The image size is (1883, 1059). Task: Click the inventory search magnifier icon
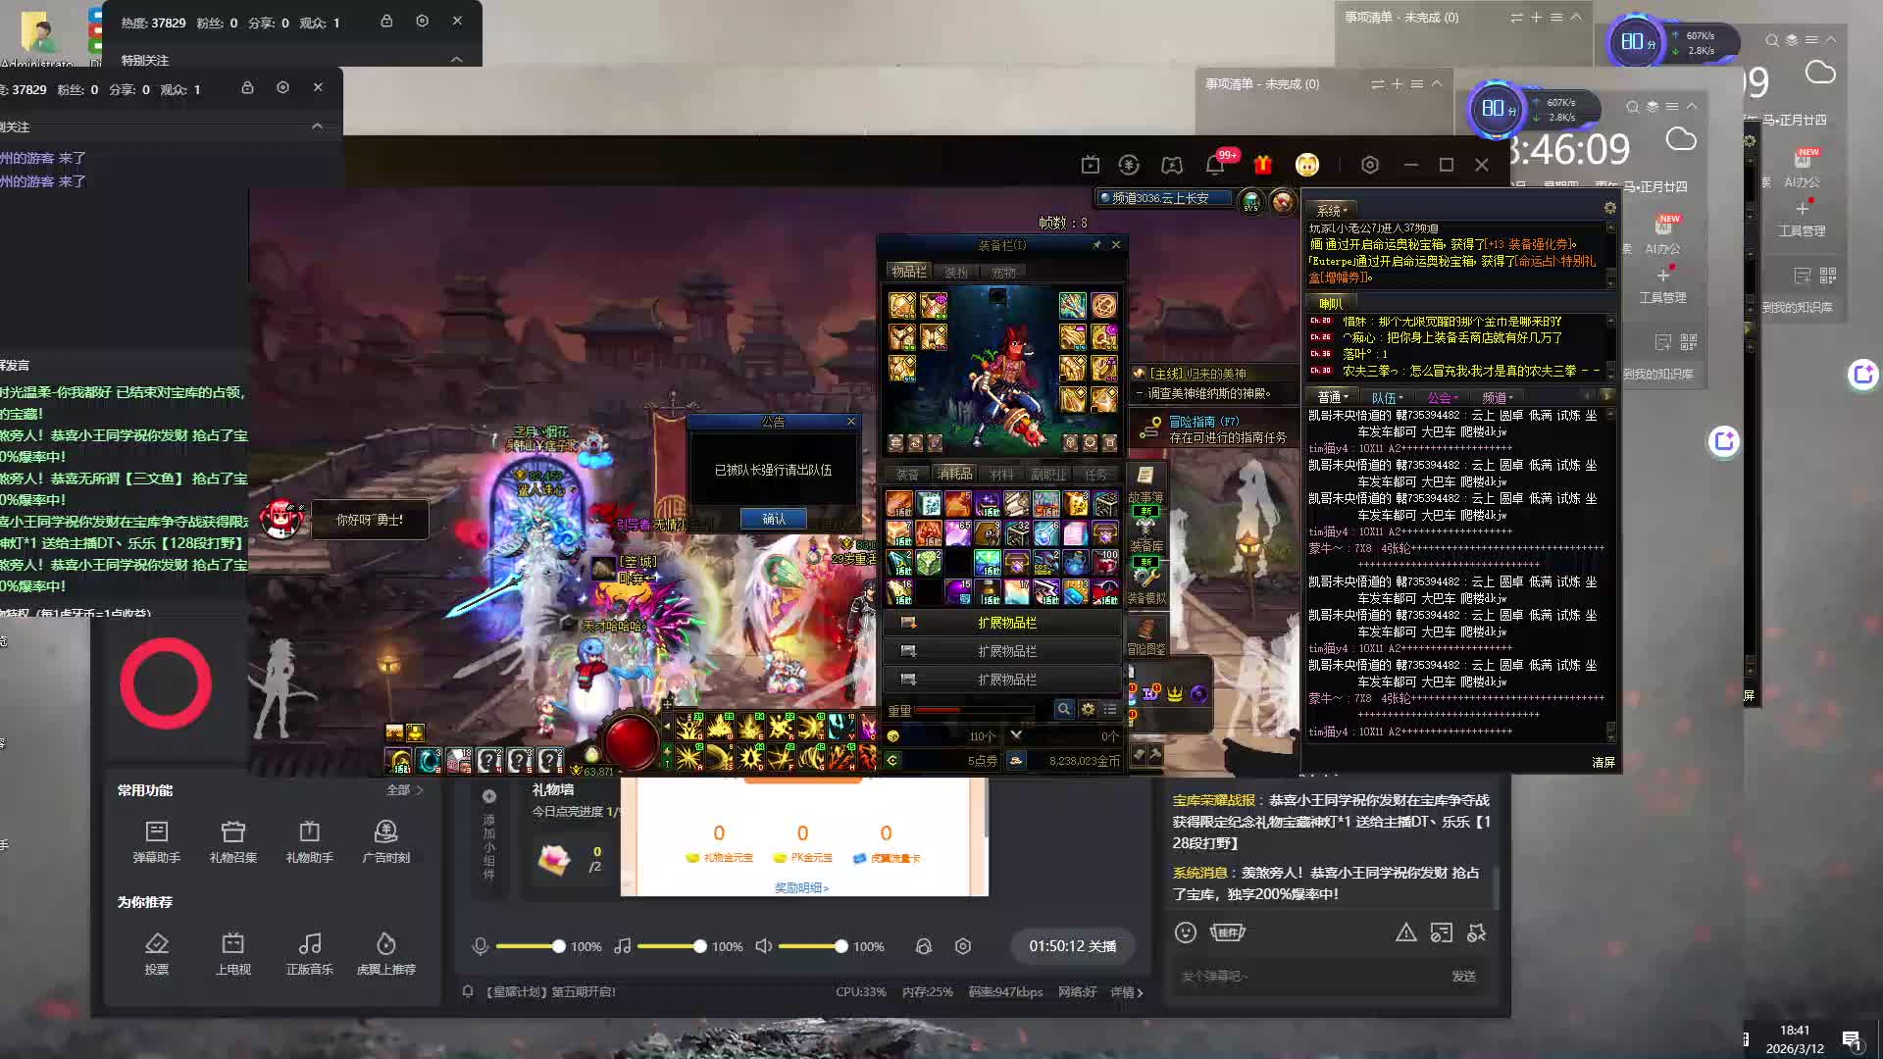1063,709
